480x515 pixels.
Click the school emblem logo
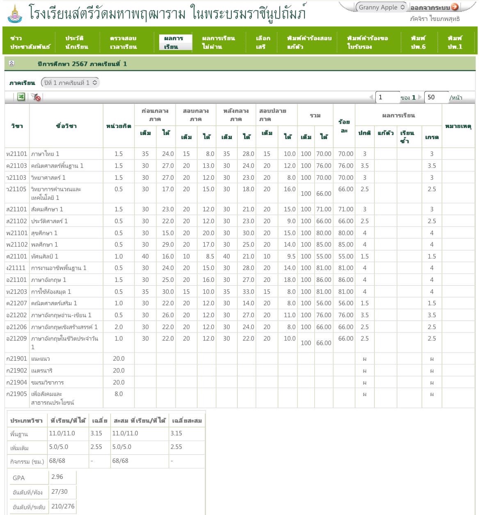click(15, 14)
